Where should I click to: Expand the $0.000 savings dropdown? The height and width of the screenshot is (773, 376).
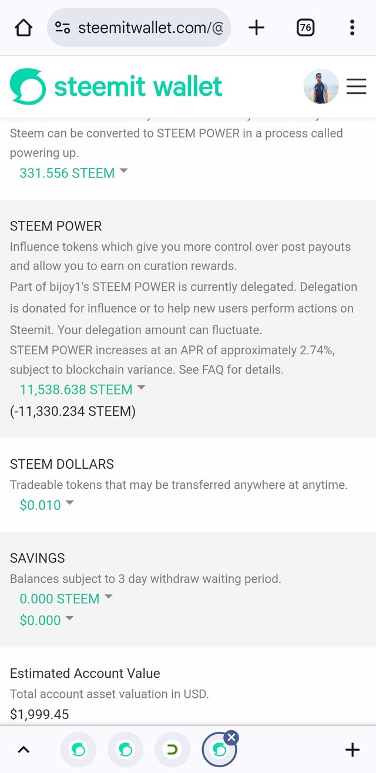click(x=46, y=620)
